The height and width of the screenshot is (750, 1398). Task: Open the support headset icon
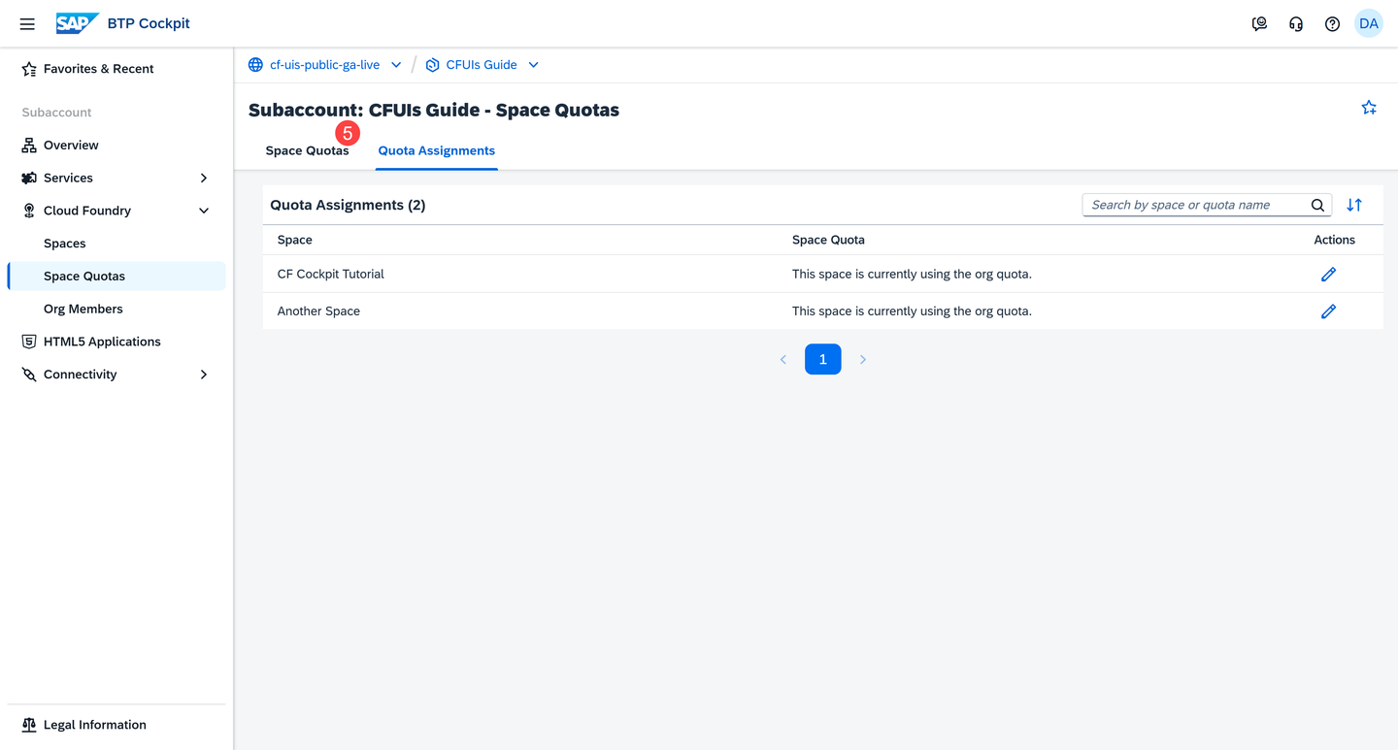click(x=1296, y=24)
